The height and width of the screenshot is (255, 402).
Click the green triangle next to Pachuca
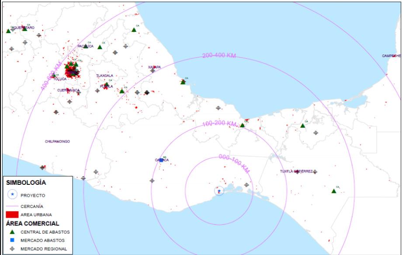coord(100,47)
